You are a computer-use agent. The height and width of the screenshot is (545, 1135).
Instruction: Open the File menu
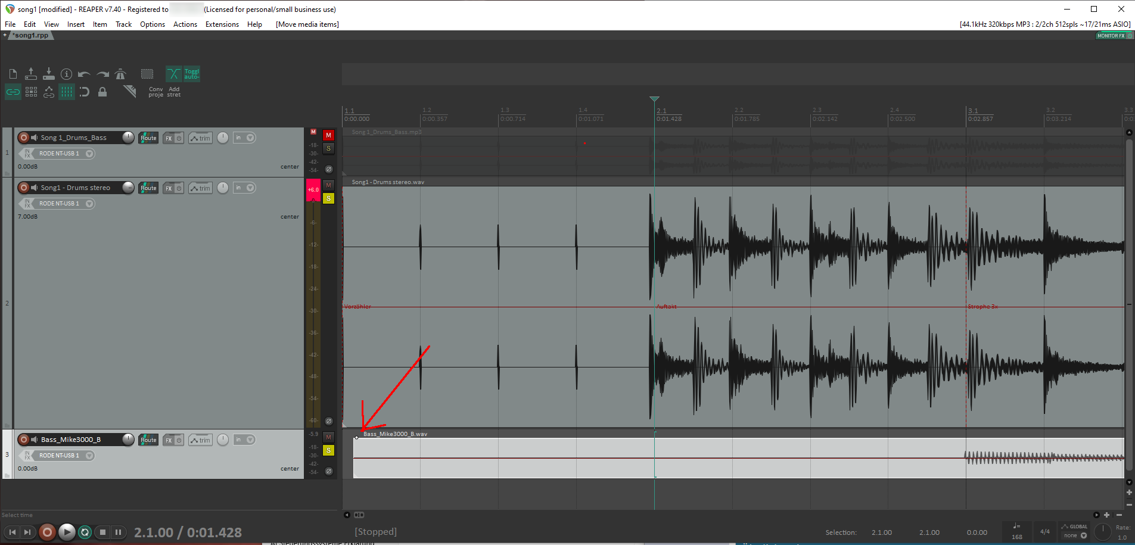(x=10, y=24)
